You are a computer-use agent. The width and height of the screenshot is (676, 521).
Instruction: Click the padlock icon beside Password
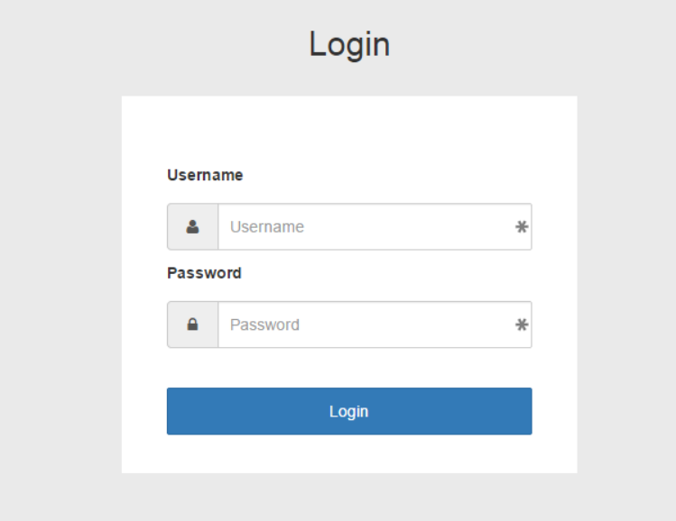tap(193, 324)
